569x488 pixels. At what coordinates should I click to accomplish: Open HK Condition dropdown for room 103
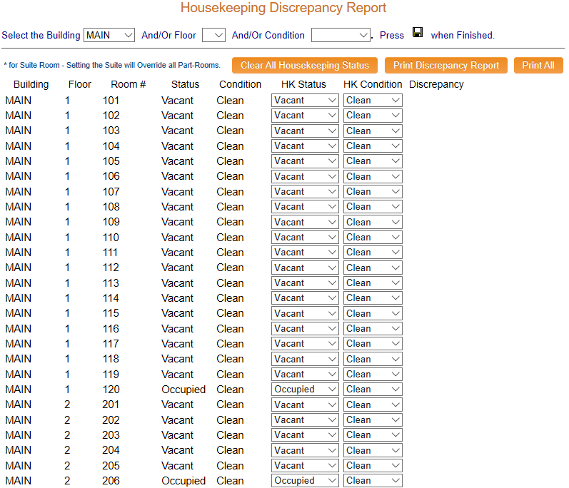coord(373,131)
